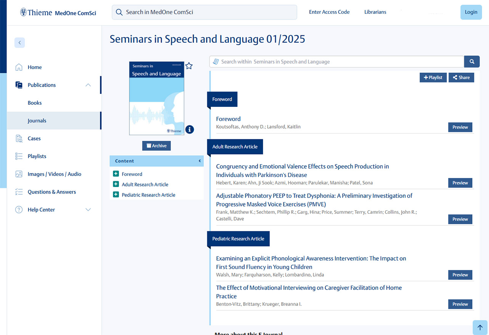Select the Home icon in the sidebar
The height and width of the screenshot is (335, 489).
(19, 67)
